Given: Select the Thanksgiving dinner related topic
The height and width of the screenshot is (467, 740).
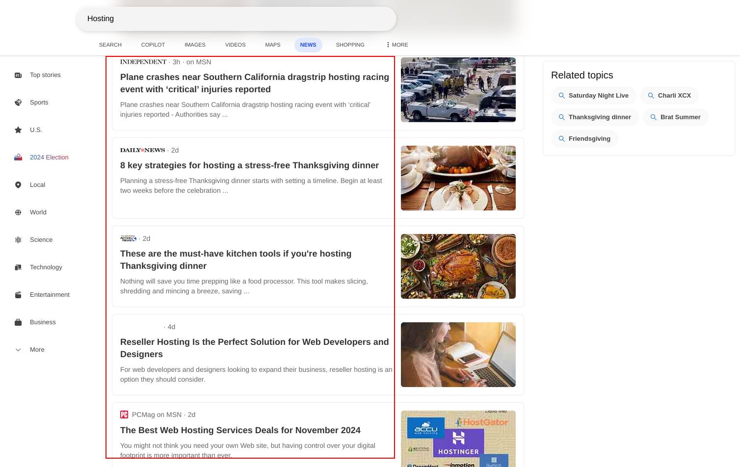Looking at the screenshot, I should [x=595, y=117].
